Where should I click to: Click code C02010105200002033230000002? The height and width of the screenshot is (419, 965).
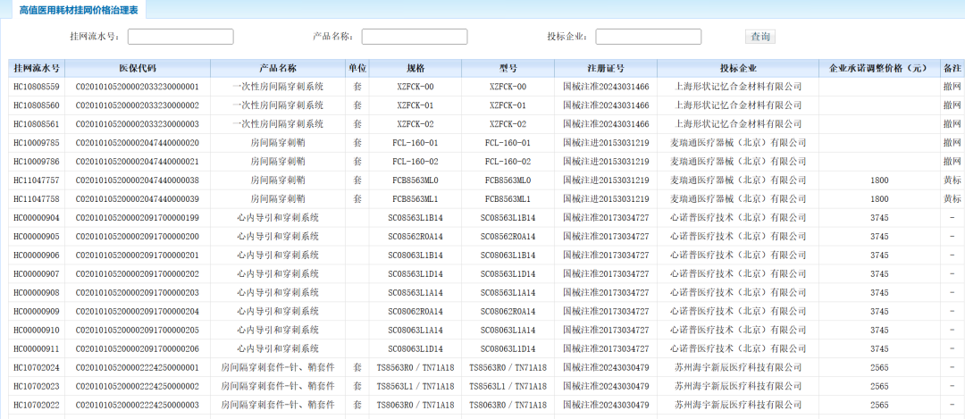tap(138, 105)
